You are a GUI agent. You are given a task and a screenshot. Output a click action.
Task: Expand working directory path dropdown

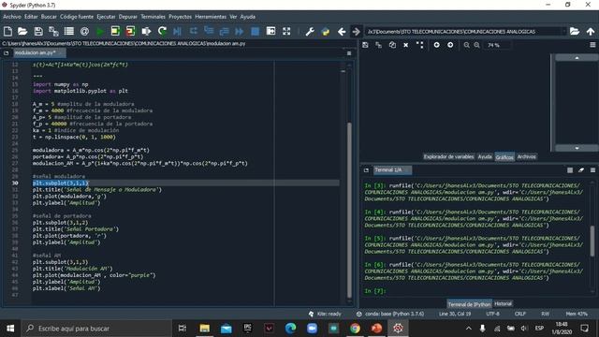click(563, 31)
